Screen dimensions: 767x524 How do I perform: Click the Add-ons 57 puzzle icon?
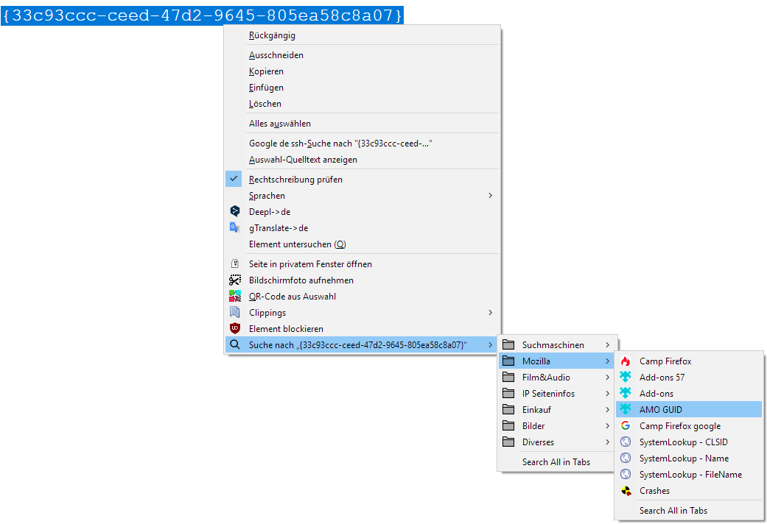(x=626, y=377)
